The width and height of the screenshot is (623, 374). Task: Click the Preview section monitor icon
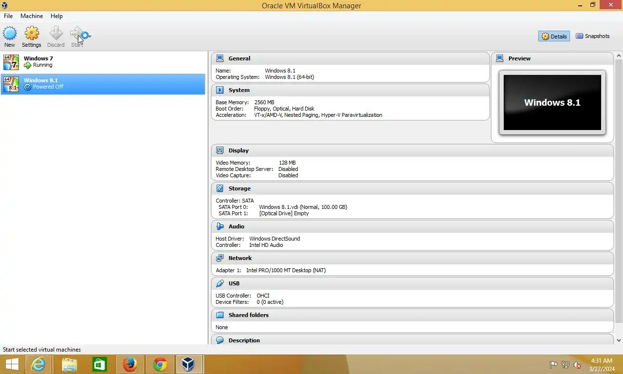click(x=499, y=58)
